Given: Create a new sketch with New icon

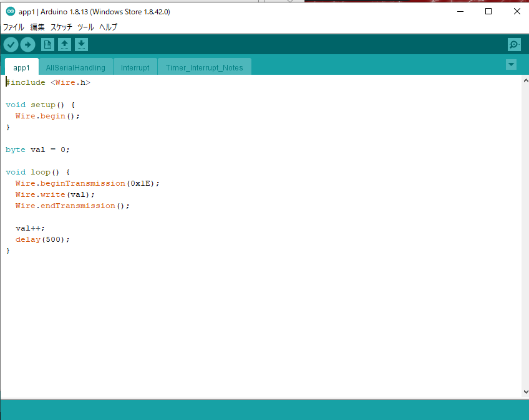Looking at the screenshot, I should pyautogui.click(x=47, y=44).
